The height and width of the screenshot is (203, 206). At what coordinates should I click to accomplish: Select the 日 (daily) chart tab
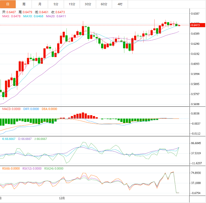(x=8, y=4)
